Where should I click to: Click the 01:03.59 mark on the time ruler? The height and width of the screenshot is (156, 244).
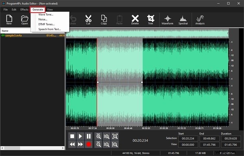164,128
